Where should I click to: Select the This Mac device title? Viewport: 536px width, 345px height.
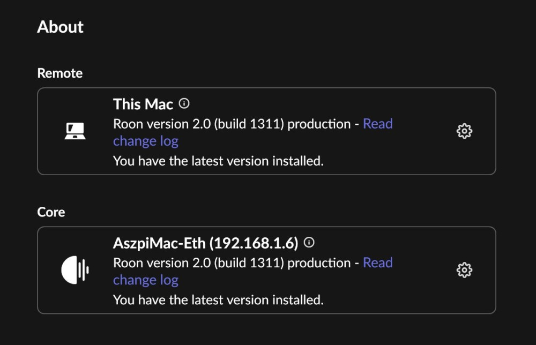coord(143,104)
